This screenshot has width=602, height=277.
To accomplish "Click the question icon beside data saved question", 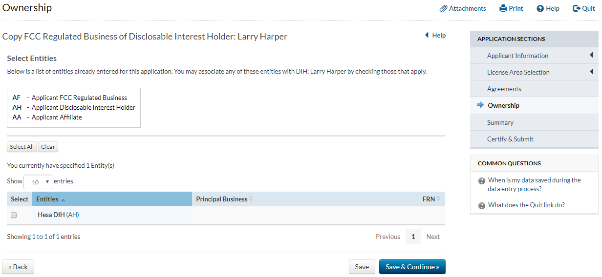I will (482, 181).
